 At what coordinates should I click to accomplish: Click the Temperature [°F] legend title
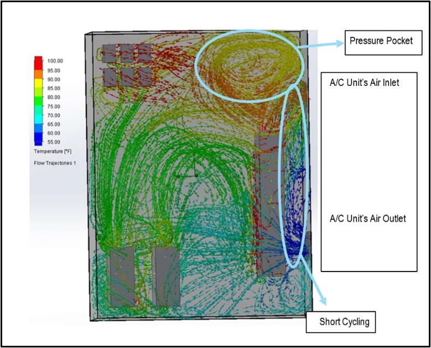[x=53, y=151]
